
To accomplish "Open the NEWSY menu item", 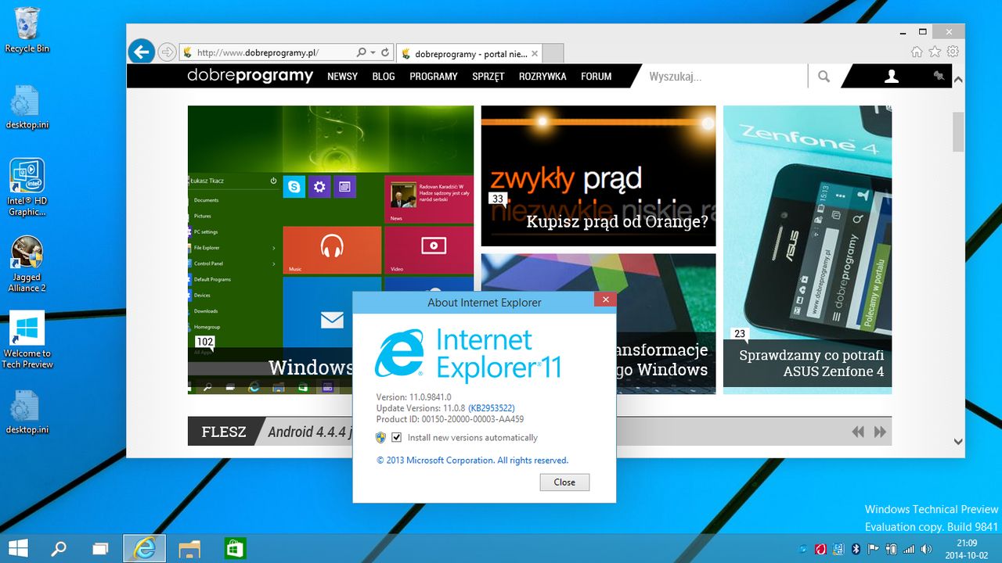I will coord(342,77).
